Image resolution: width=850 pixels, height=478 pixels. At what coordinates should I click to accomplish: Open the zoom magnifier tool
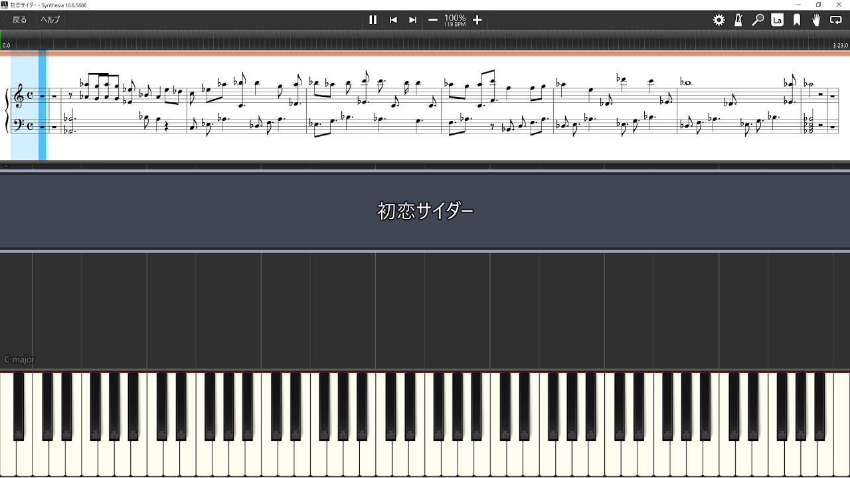(x=758, y=20)
